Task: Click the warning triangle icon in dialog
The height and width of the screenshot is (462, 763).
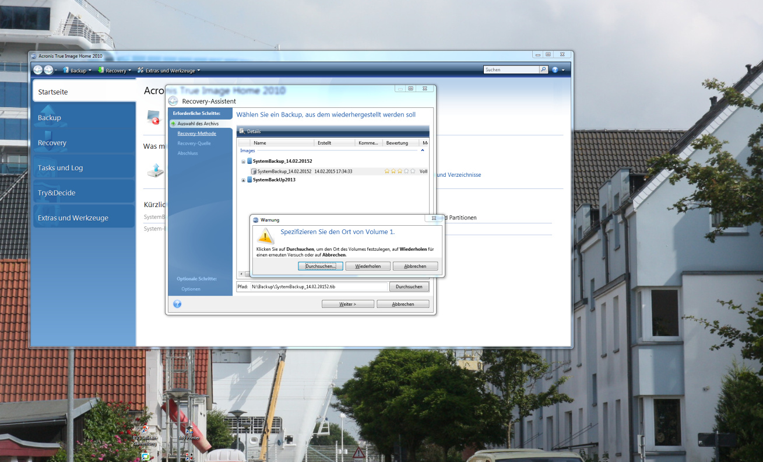Action: point(266,236)
